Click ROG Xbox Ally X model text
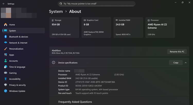Screen dimensions: 193x105 (x=66, y=53)
